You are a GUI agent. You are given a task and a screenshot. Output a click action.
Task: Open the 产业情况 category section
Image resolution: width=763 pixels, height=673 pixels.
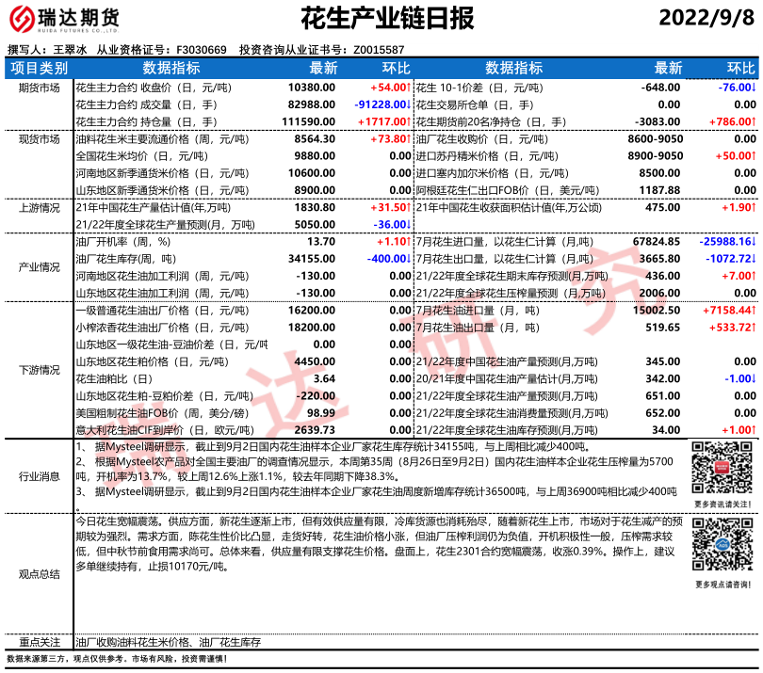tap(39, 267)
